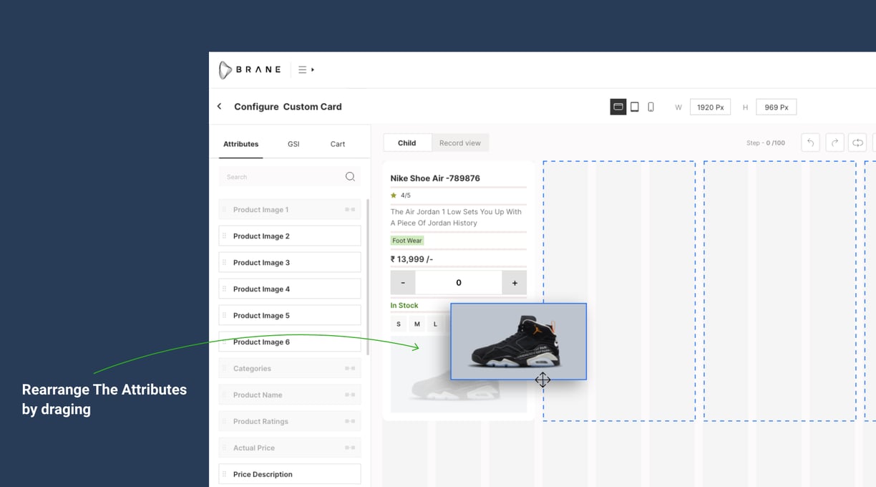Click the attributes list scrollbar

[x=368, y=277]
